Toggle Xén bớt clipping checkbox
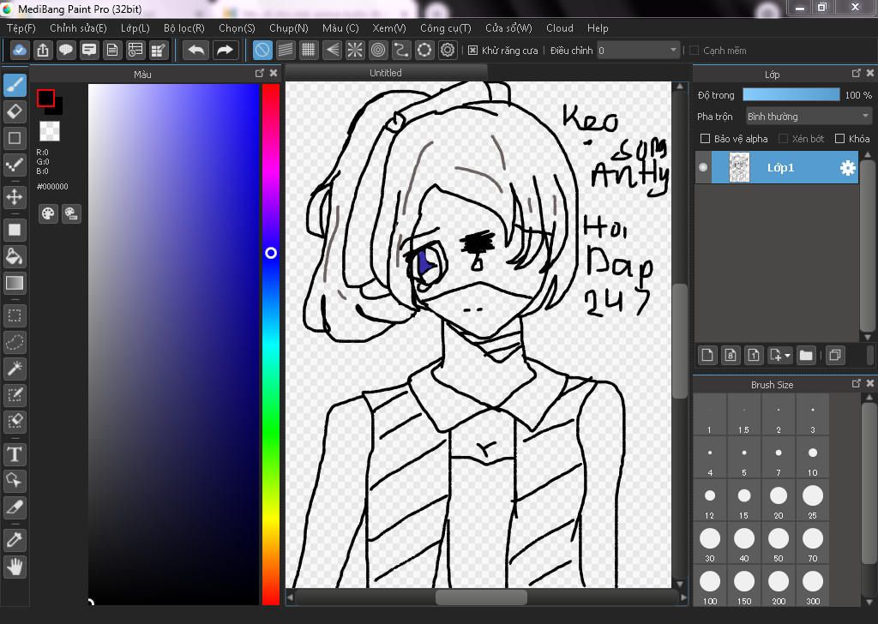This screenshot has width=878, height=624. point(784,138)
